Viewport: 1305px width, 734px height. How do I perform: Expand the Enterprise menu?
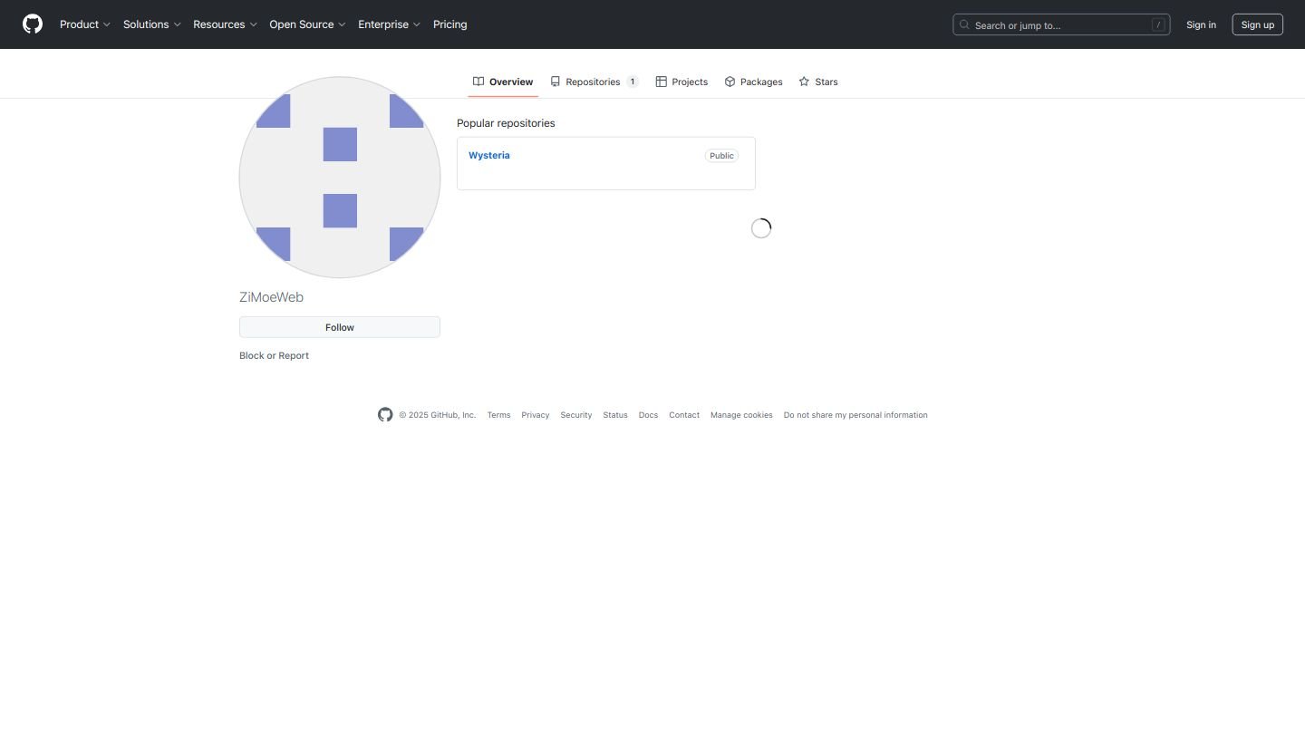pos(389,24)
